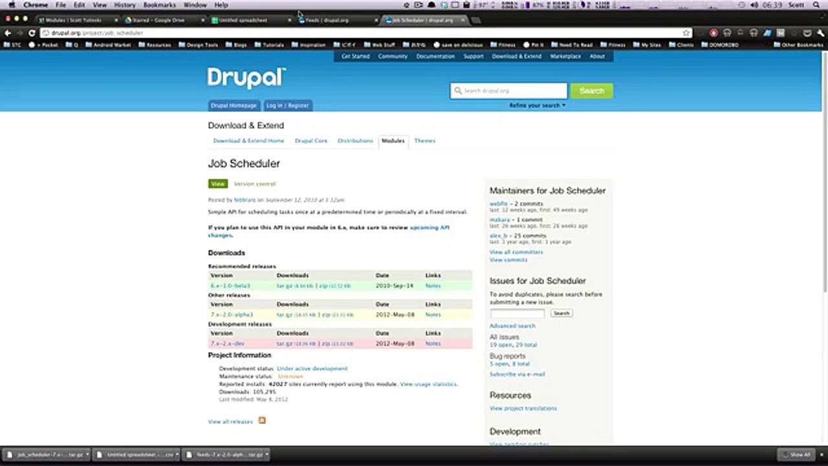Click the Drupal logo
Screen dimensions: 828x466
(x=246, y=78)
